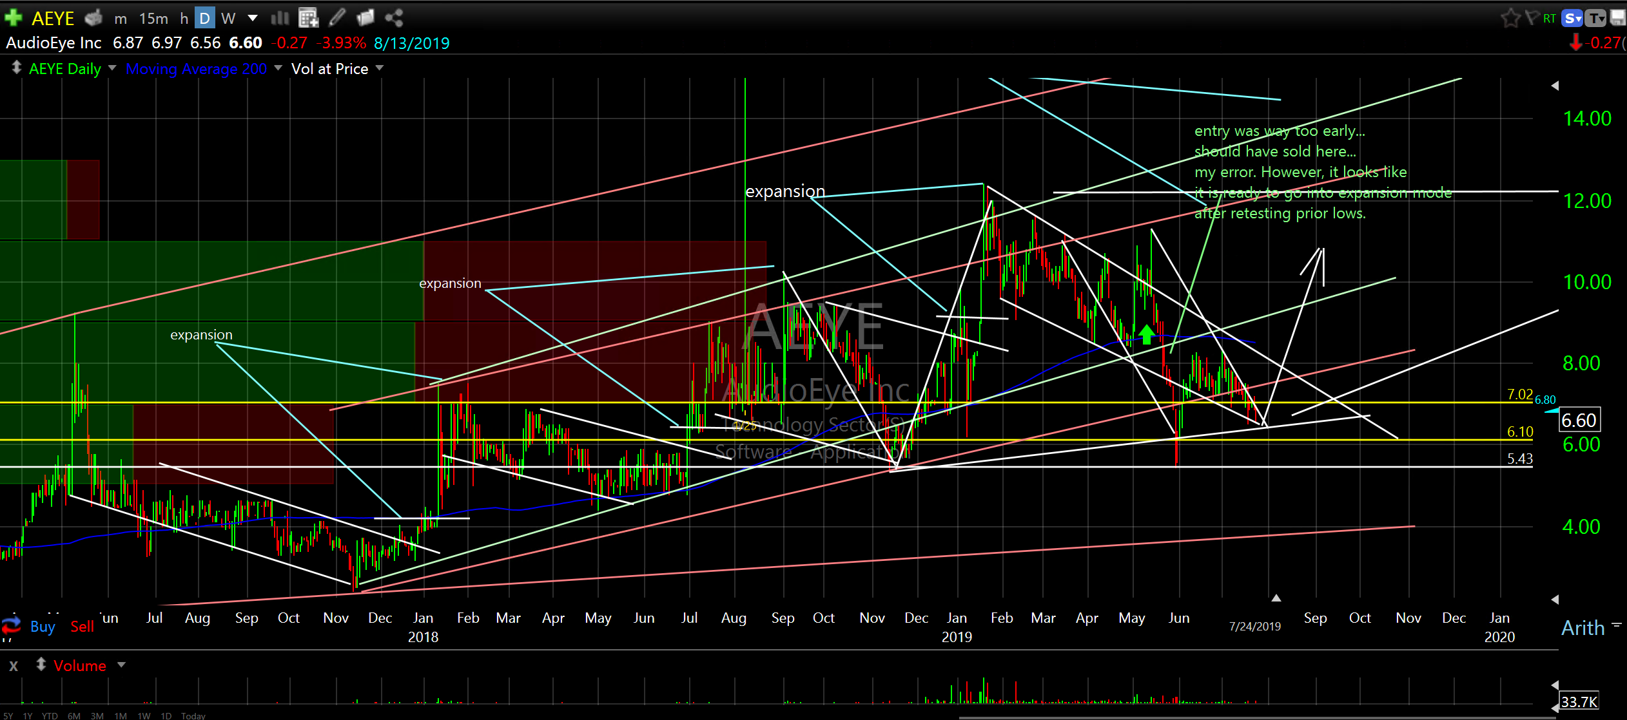Viewport: 1627px width, 720px height.
Task: Select the YTD time range
Action: pyautogui.click(x=50, y=715)
